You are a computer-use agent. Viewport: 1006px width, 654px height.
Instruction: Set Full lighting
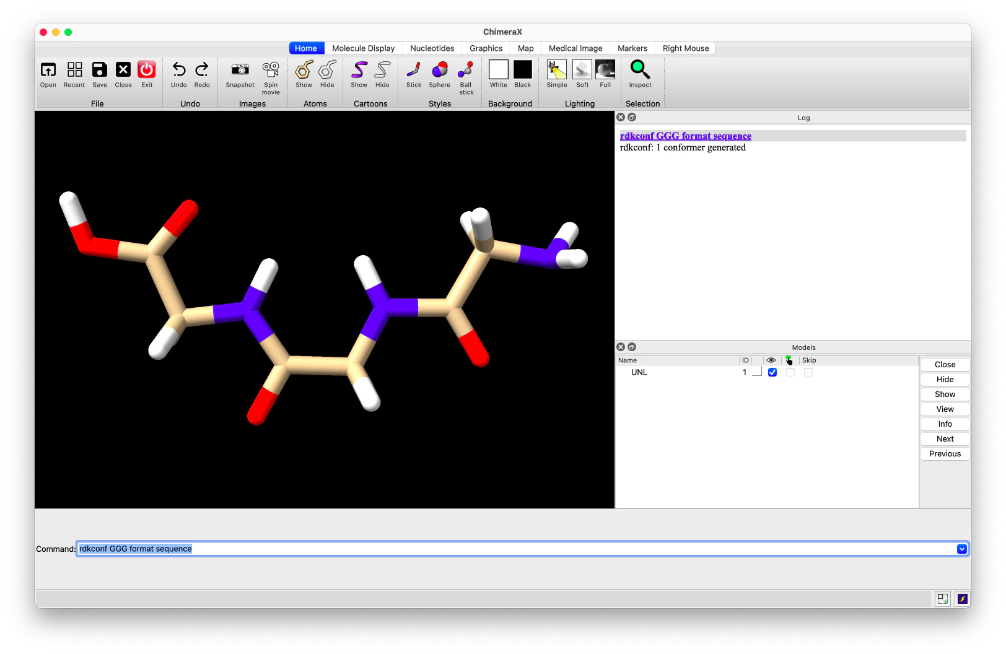point(605,69)
